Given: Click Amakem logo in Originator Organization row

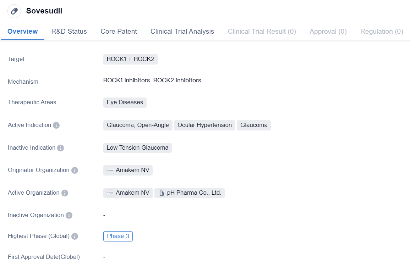Looking at the screenshot, I should tap(110, 171).
